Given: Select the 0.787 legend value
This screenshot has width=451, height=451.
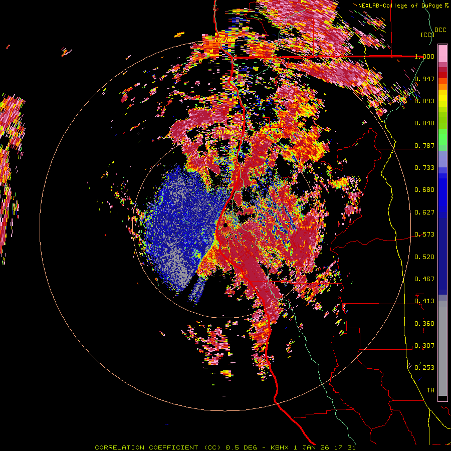Looking at the screenshot, I should 424,145.
